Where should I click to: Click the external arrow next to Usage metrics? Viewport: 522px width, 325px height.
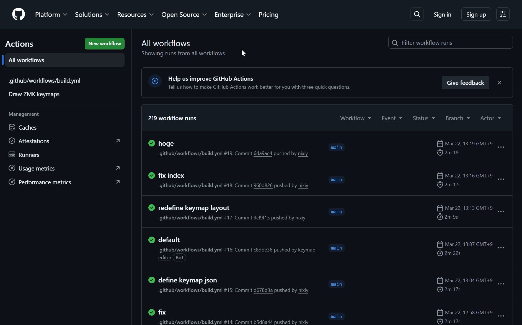(x=118, y=168)
